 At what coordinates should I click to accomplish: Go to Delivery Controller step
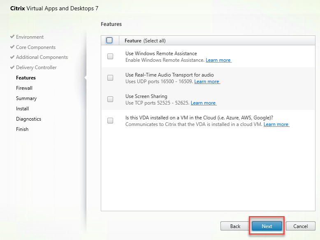pos(36,68)
